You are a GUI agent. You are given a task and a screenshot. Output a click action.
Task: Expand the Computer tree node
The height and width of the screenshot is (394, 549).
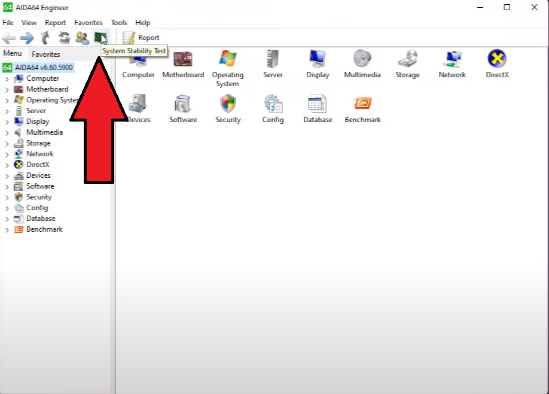pos(7,78)
